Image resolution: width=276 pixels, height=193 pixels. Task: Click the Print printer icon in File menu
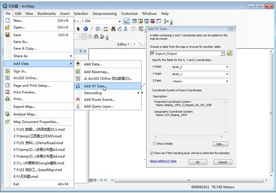pyautogui.click(x=7, y=99)
